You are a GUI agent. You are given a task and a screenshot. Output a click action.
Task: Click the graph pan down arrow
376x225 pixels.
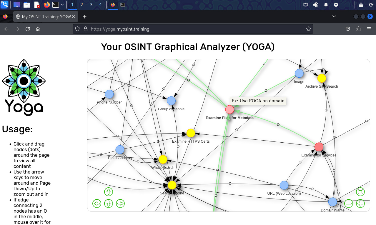click(x=109, y=204)
